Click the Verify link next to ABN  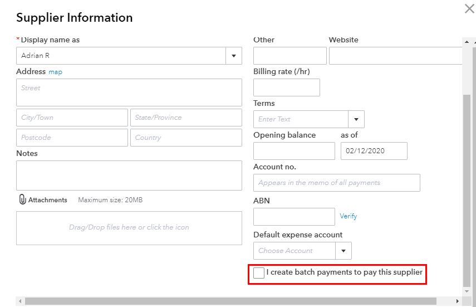click(348, 216)
